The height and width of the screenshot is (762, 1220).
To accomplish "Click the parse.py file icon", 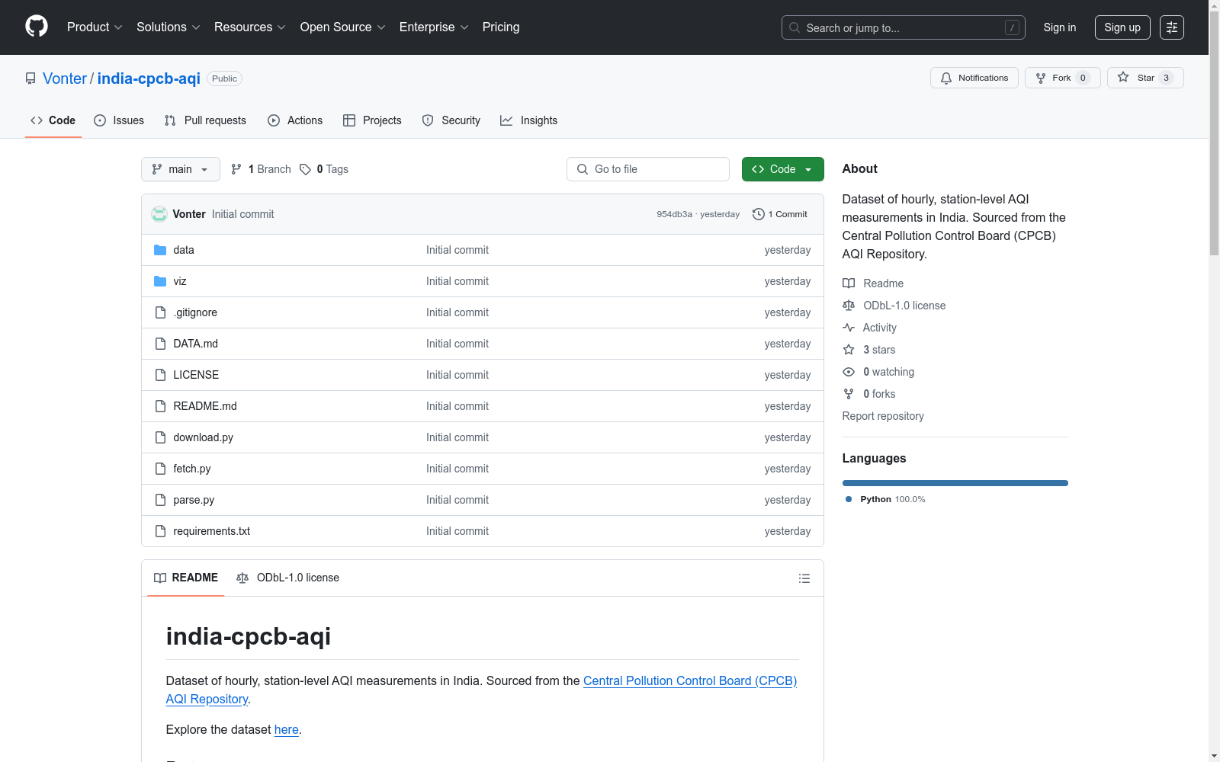I will coord(160,500).
